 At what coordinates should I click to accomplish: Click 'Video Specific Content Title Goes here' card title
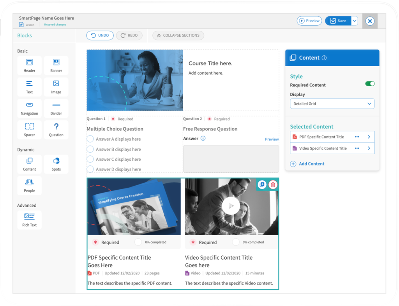coord(219,261)
